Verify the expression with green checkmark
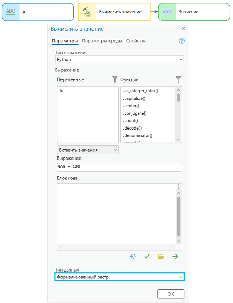Viewport: 233px width, 303px height. coord(147,257)
